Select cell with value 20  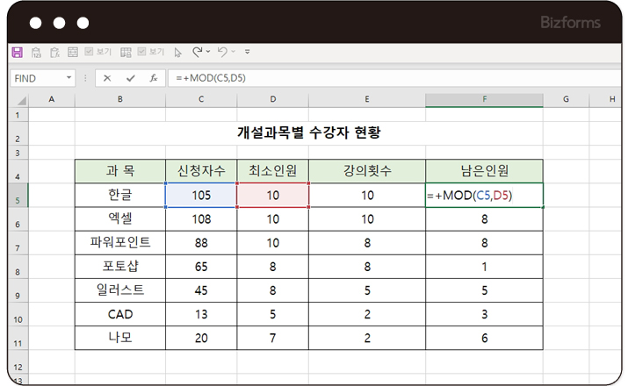(201, 338)
